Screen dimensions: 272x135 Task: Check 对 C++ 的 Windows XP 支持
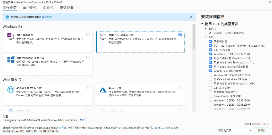pos(210,79)
